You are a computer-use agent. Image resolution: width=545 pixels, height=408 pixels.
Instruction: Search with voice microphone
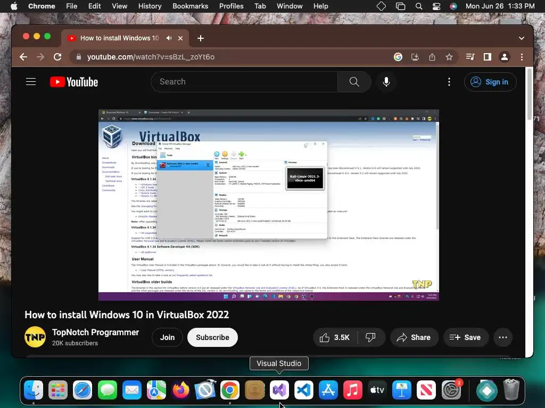[386, 82]
